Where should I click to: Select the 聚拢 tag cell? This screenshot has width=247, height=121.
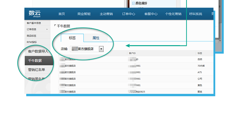(x=200, y=92)
